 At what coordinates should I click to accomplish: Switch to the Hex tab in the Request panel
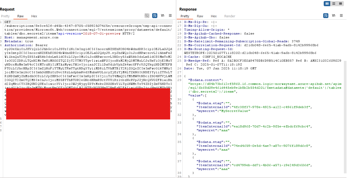click(34, 16)
